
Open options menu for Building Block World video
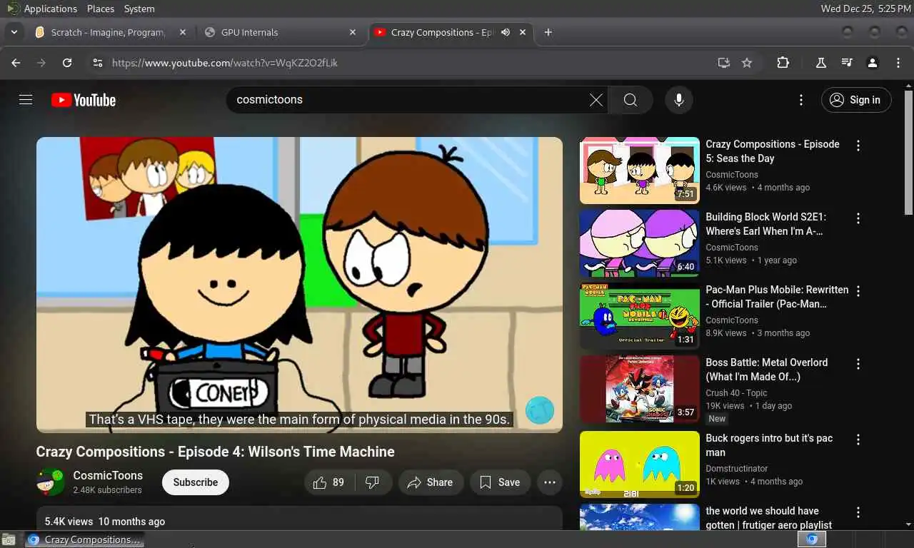tap(858, 218)
